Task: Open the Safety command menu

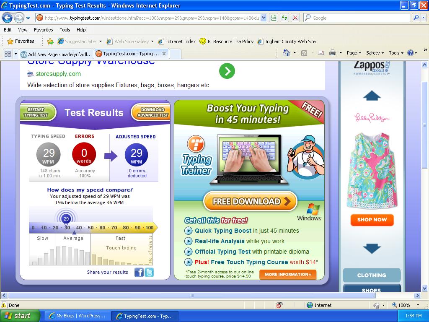Action: [x=375, y=53]
